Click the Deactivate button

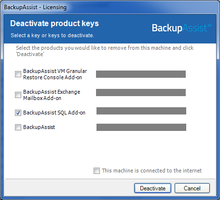click(152, 188)
